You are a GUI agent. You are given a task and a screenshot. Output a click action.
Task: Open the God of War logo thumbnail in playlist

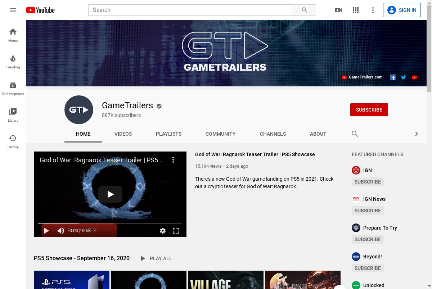click(x=149, y=280)
